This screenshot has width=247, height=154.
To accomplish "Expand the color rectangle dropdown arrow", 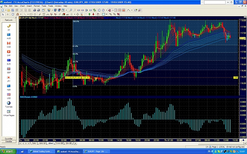I will click(107, 14).
